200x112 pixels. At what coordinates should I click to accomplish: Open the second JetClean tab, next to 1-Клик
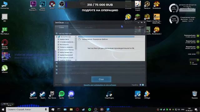click(x=75, y=27)
